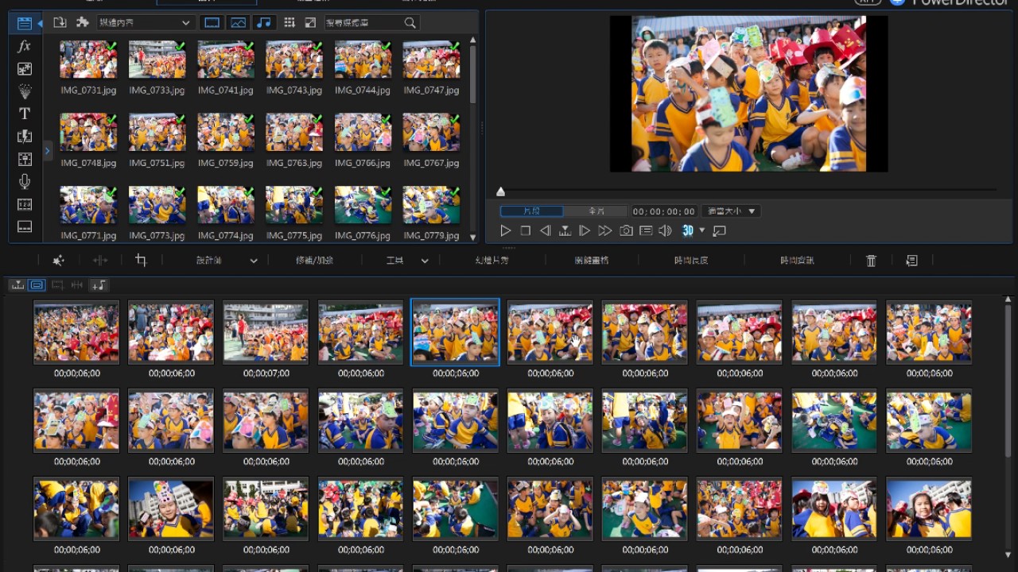Click the preview timecode field
Screen dimensions: 1018x572
(664, 211)
